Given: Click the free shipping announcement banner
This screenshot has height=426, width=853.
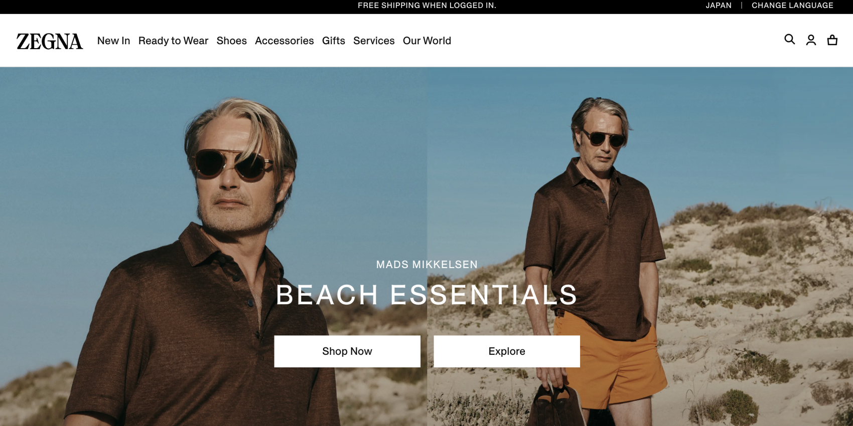Looking at the screenshot, I should [426, 6].
